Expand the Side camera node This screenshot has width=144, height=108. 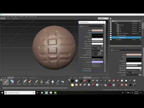point(116,29)
